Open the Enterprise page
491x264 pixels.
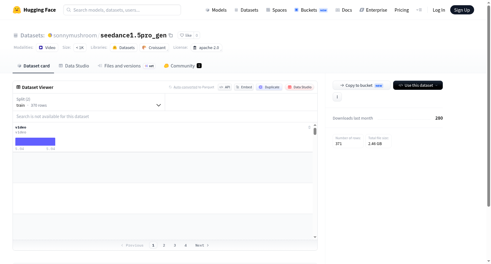[373, 10]
